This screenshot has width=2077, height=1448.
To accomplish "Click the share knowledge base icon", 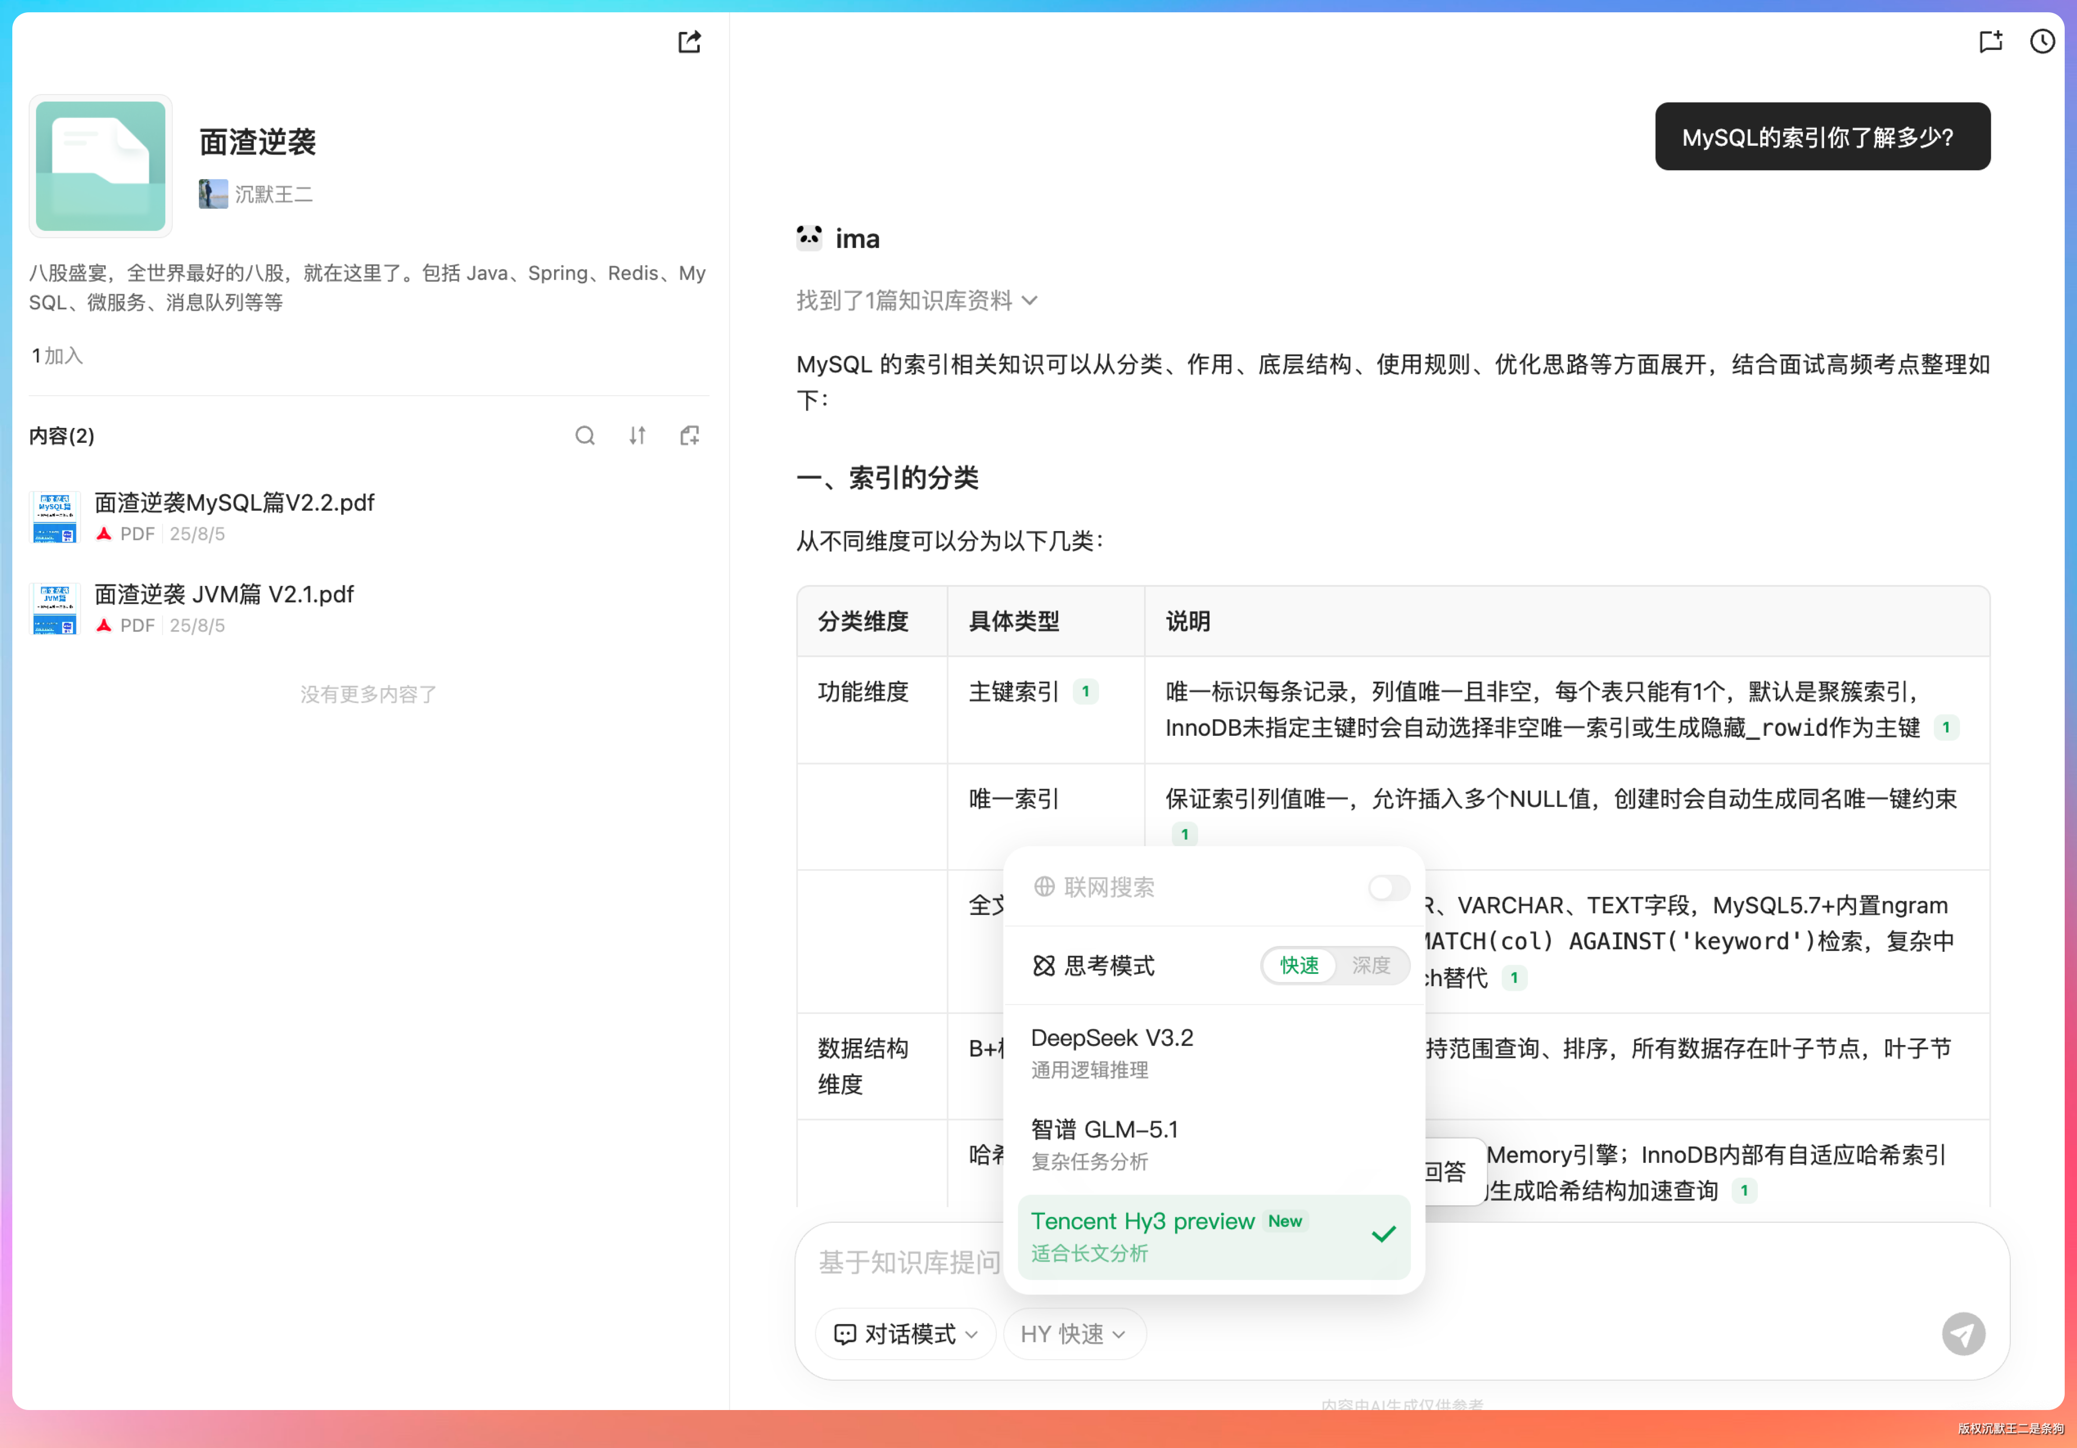I will point(689,42).
